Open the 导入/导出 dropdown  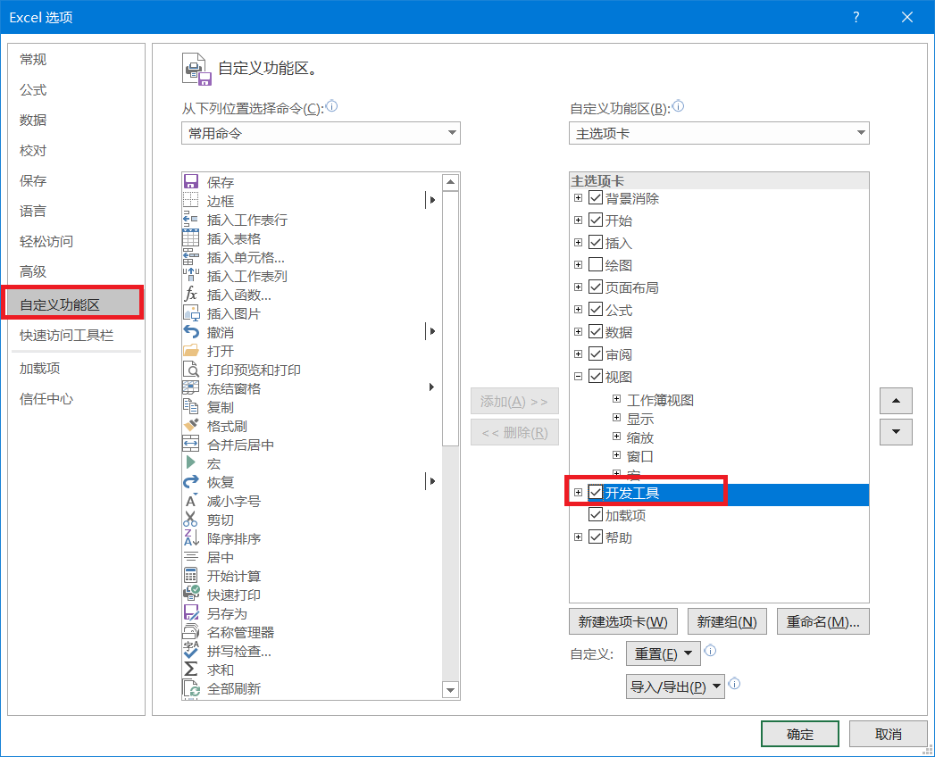(675, 686)
